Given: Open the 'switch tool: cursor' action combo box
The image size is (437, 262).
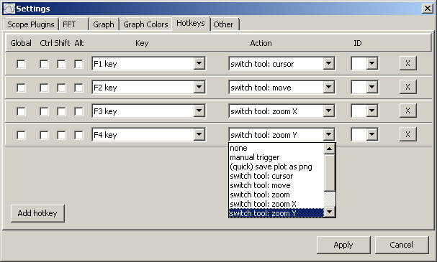Looking at the screenshot, I should 281,64.
